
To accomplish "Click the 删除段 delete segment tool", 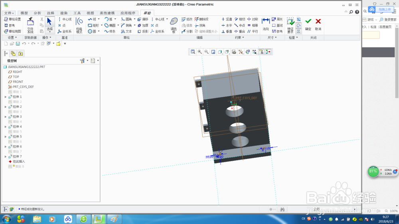I will [x=201, y=19].
